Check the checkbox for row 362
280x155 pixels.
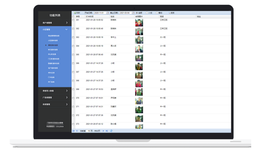point(73,29)
